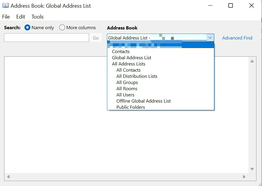Click the scroll up arrow in results pane
This screenshot has height=186, width=262.
pyautogui.click(x=252, y=61)
